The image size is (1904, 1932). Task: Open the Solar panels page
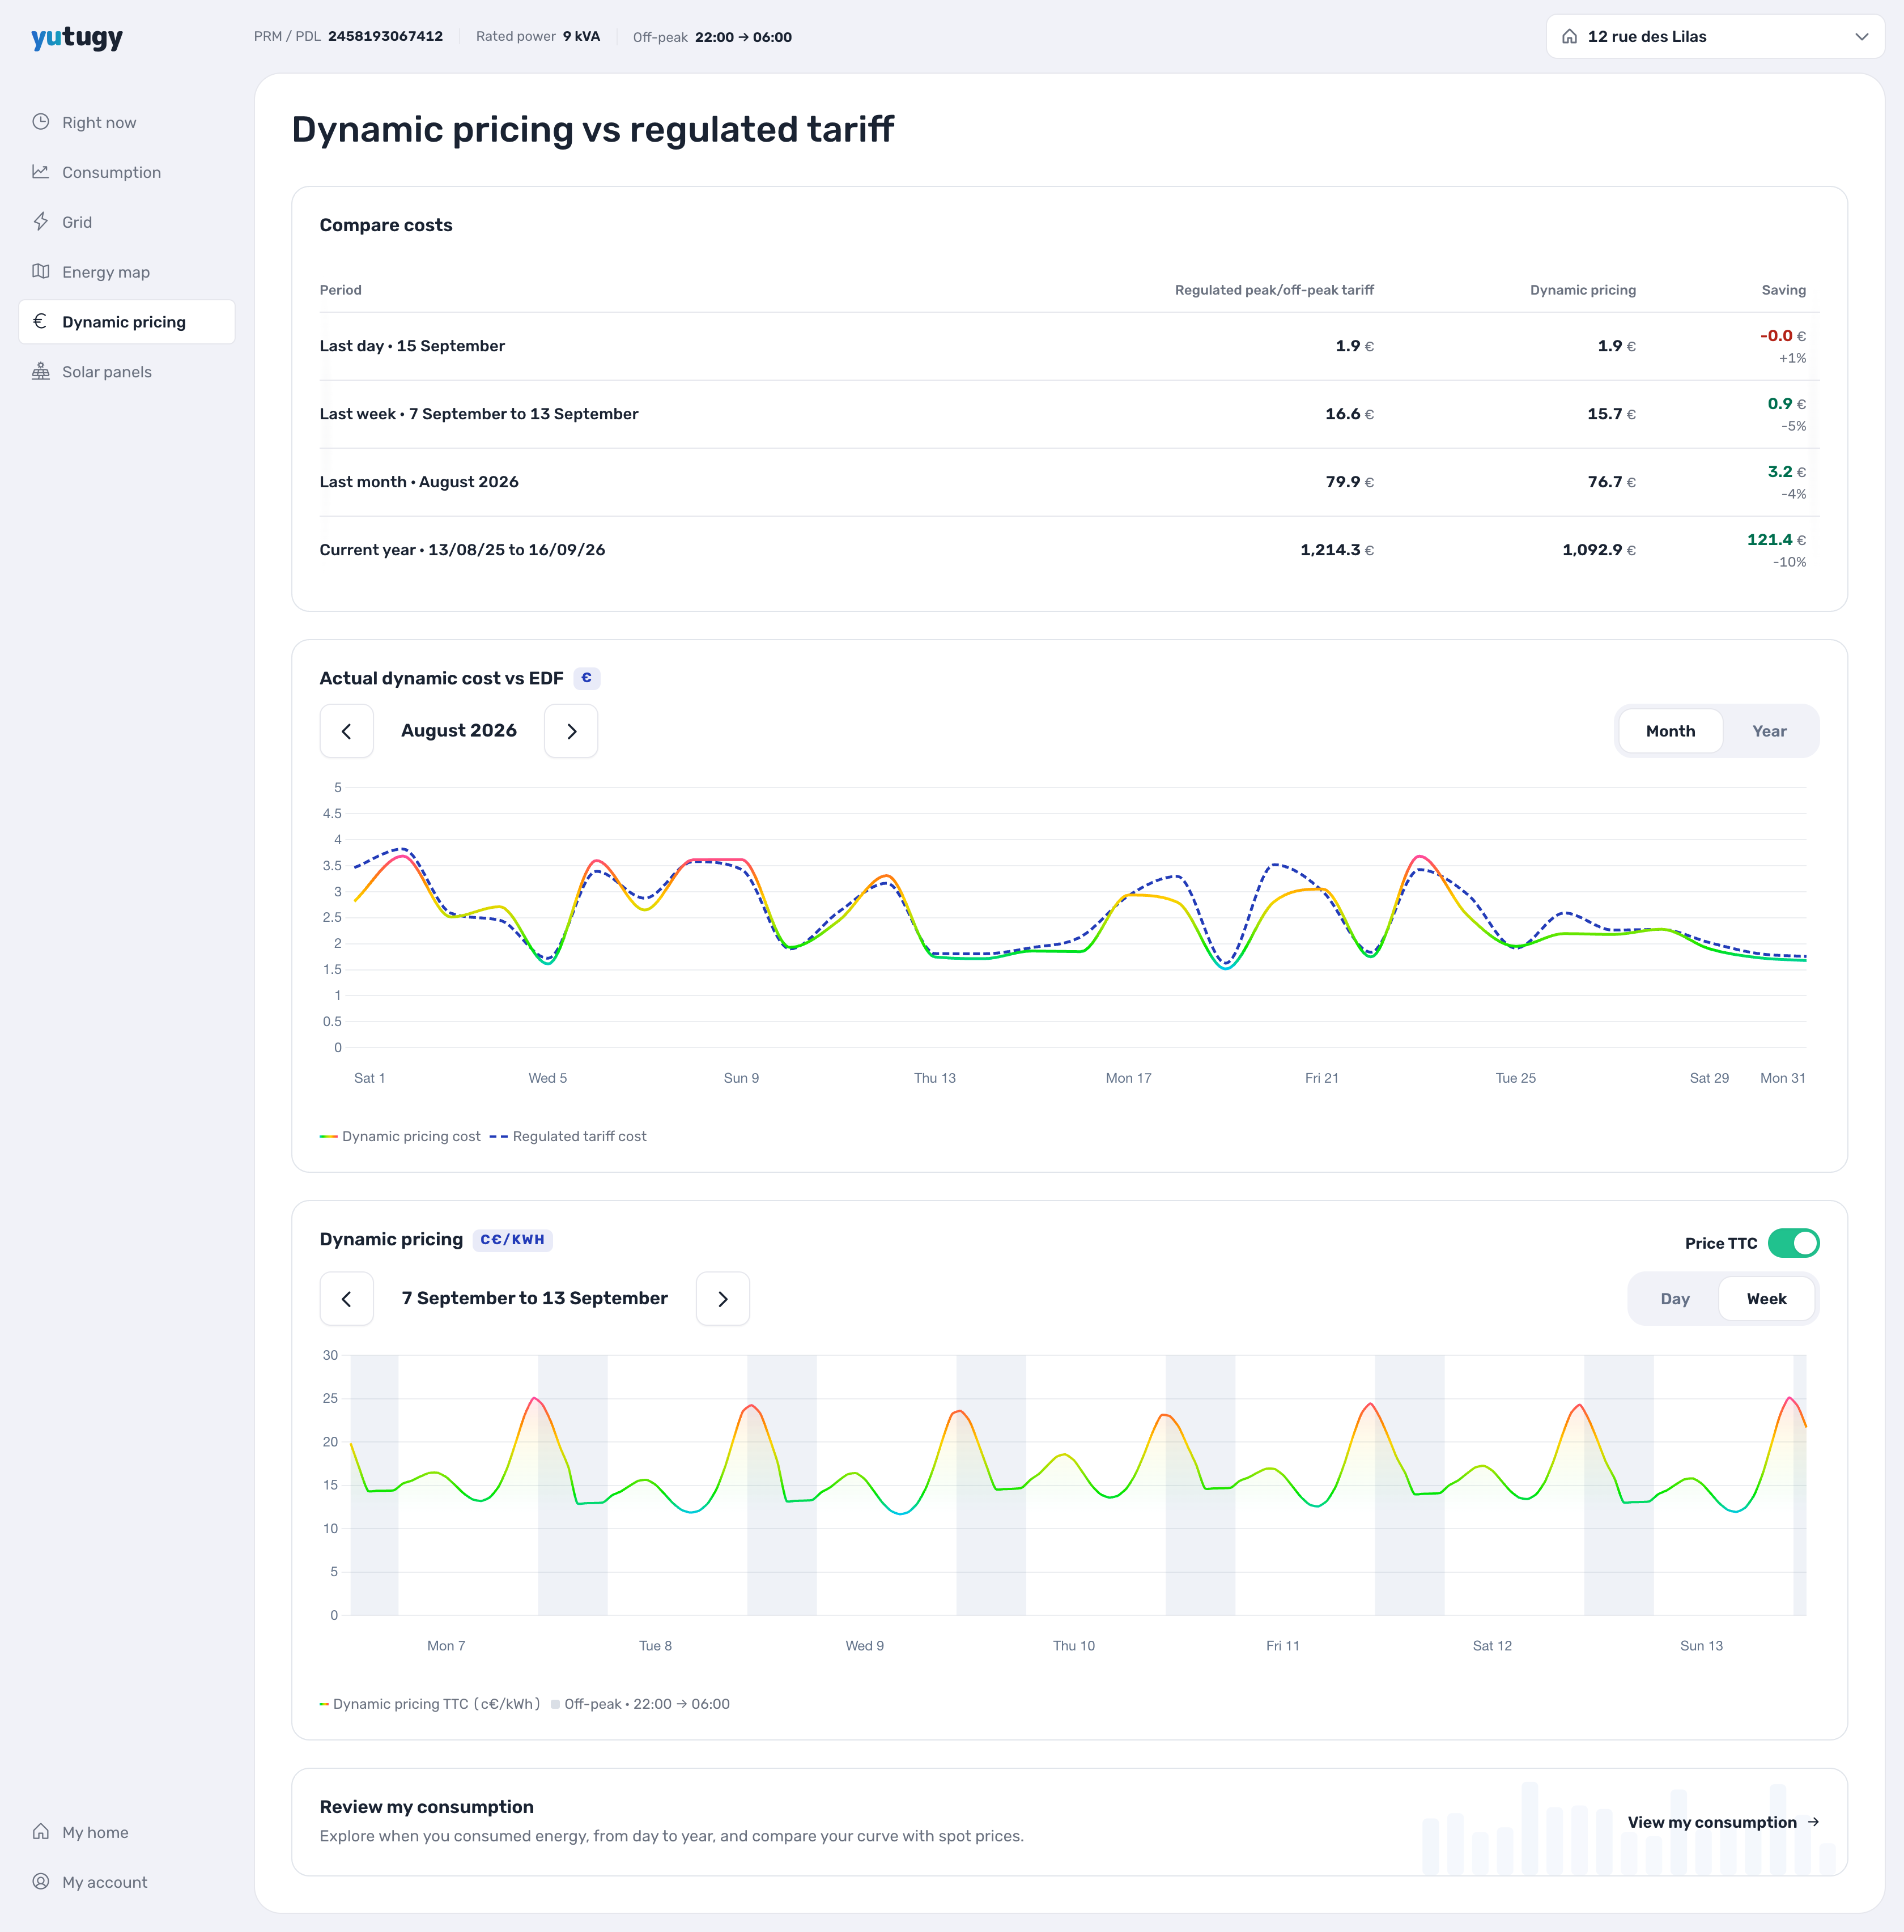coord(127,372)
